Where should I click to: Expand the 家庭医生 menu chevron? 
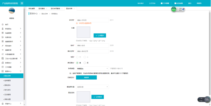click(21, 29)
